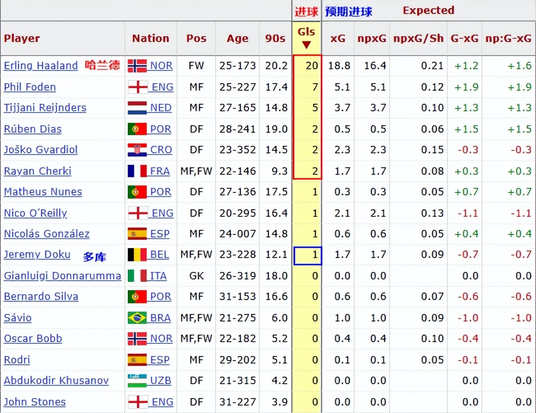Sort table by Age column header

click(237, 39)
